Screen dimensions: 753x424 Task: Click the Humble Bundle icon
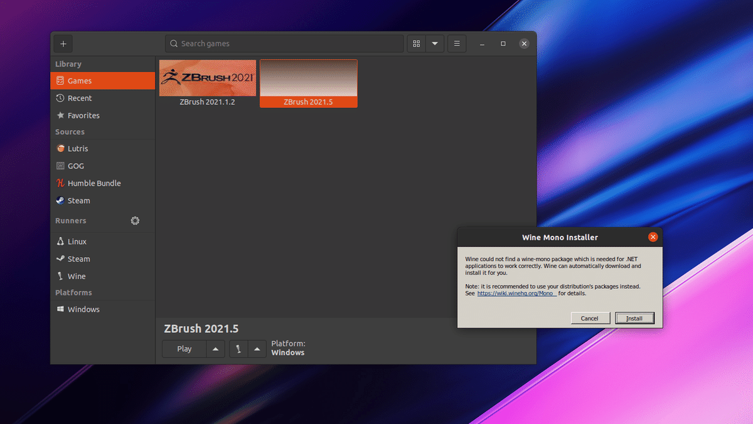point(60,184)
